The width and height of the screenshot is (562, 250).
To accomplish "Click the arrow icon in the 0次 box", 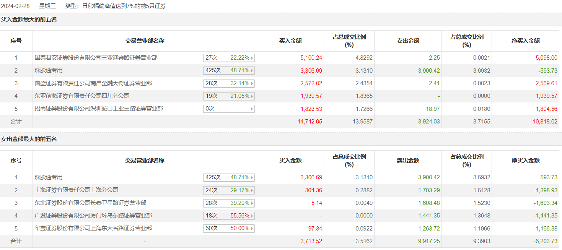I will [252, 109].
